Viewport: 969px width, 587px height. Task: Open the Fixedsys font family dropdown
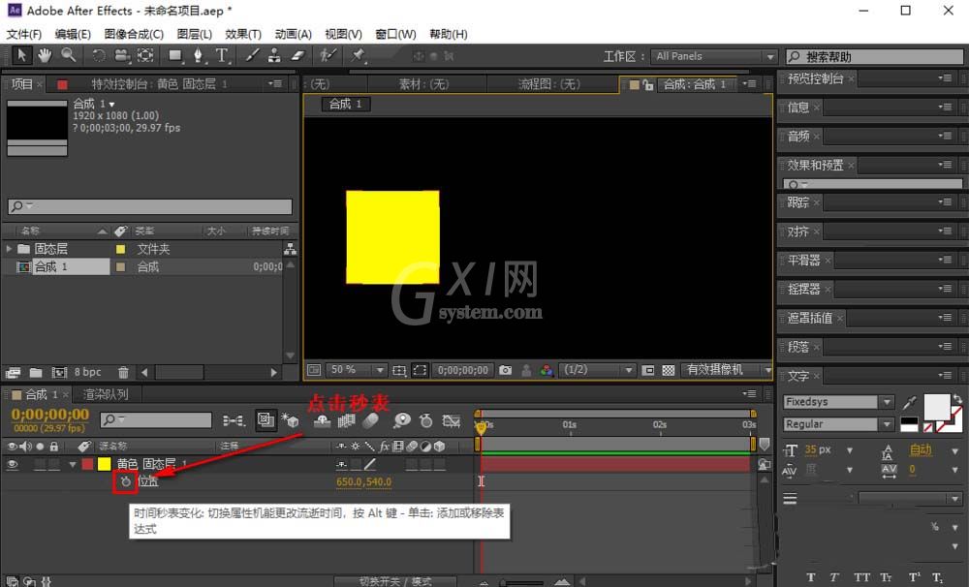[x=838, y=402]
